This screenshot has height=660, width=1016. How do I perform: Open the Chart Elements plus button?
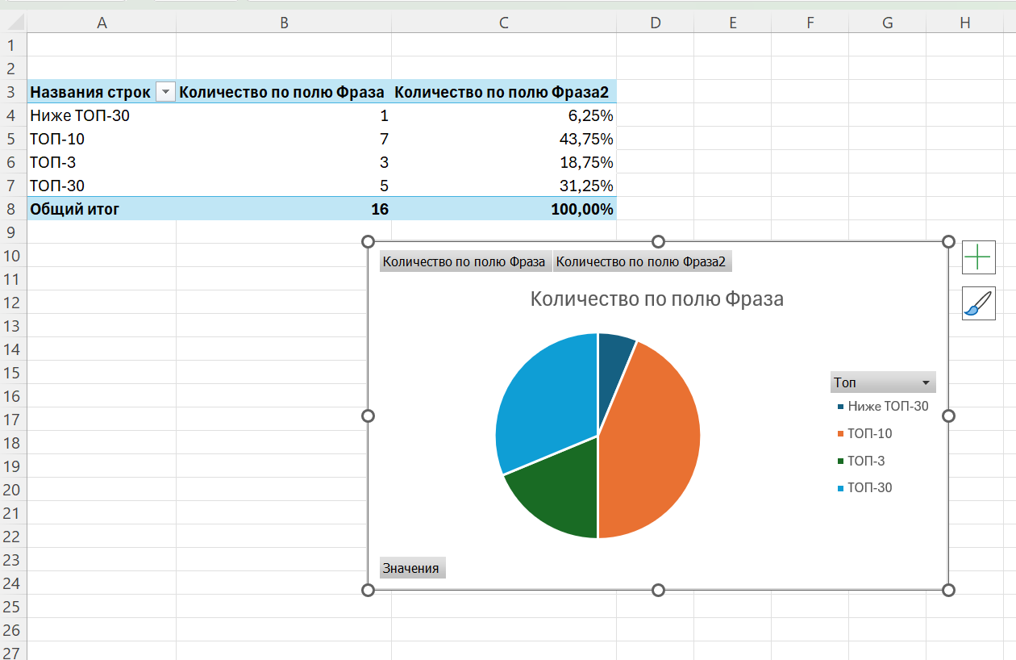[978, 257]
